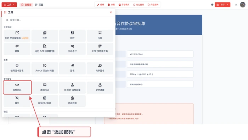
Task: Open the 安全清理 sanitize tool
Action: pyautogui.click(x=100, y=88)
